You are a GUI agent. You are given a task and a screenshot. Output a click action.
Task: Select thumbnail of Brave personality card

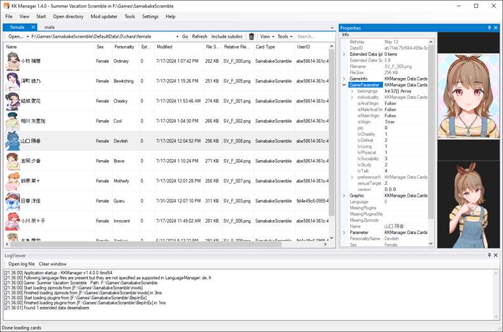point(13,161)
